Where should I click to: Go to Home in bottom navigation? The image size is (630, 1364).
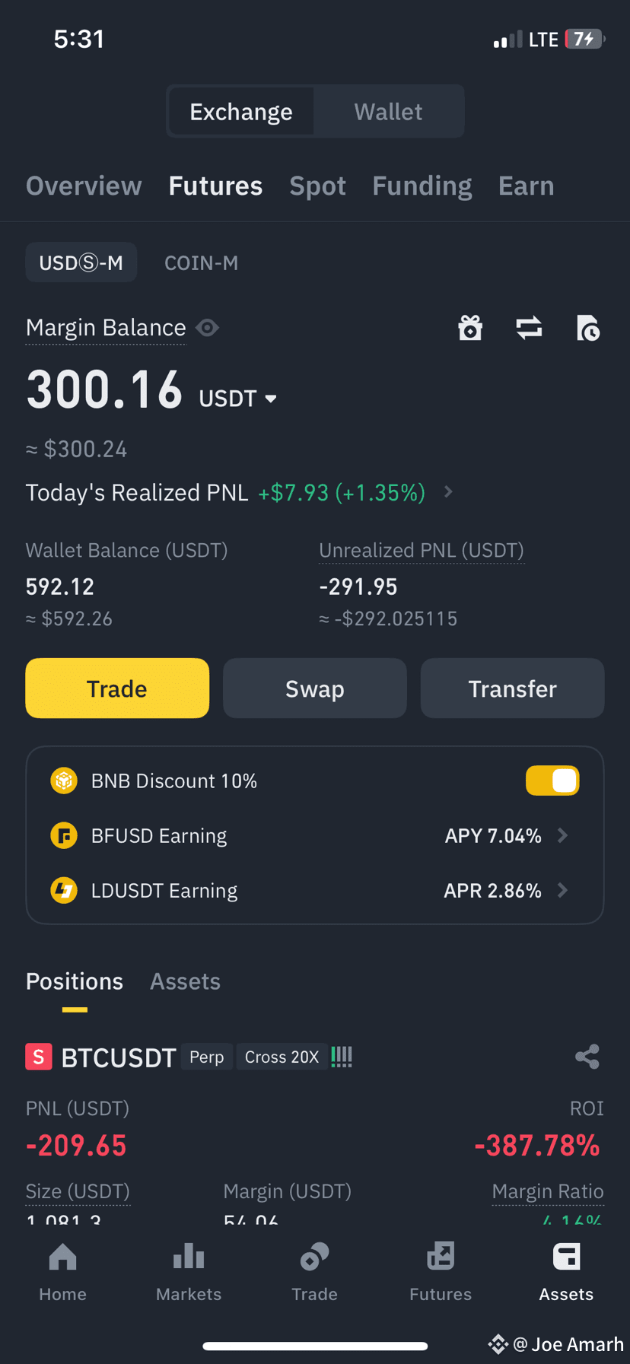[63, 1272]
